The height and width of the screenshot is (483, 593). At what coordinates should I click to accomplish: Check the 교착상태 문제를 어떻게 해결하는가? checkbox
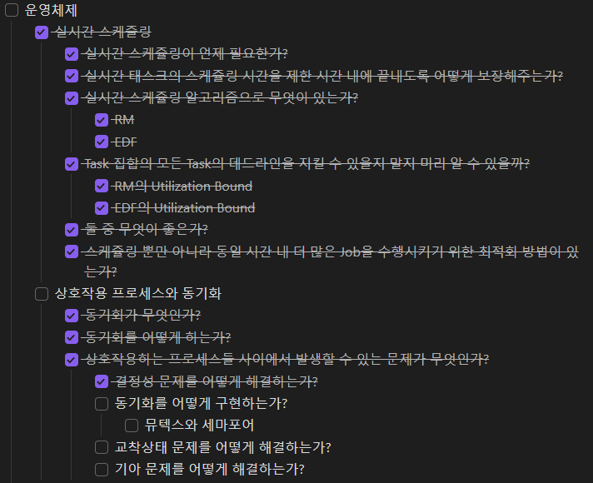[102, 447]
